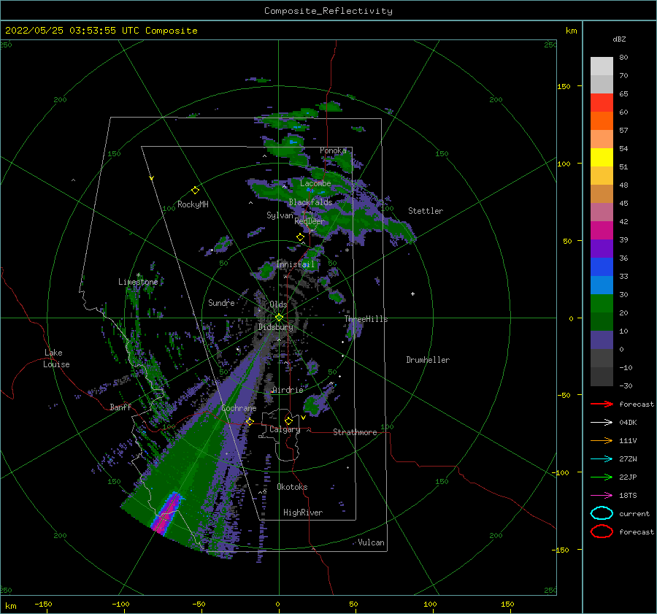Select the green 22JP arrow icon
657x614 pixels.
pos(602,477)
